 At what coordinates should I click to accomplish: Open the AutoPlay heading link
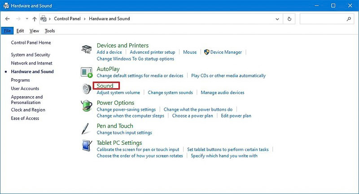108,69
